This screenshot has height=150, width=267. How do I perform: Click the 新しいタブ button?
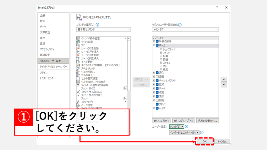161,121
